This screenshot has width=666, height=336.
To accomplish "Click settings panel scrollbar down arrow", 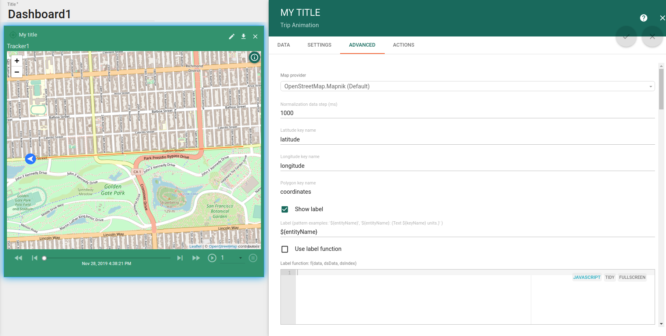I will pyautogui.click(x=661, y=324).
